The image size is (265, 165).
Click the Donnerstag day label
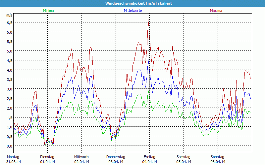(x=116, y=157)
